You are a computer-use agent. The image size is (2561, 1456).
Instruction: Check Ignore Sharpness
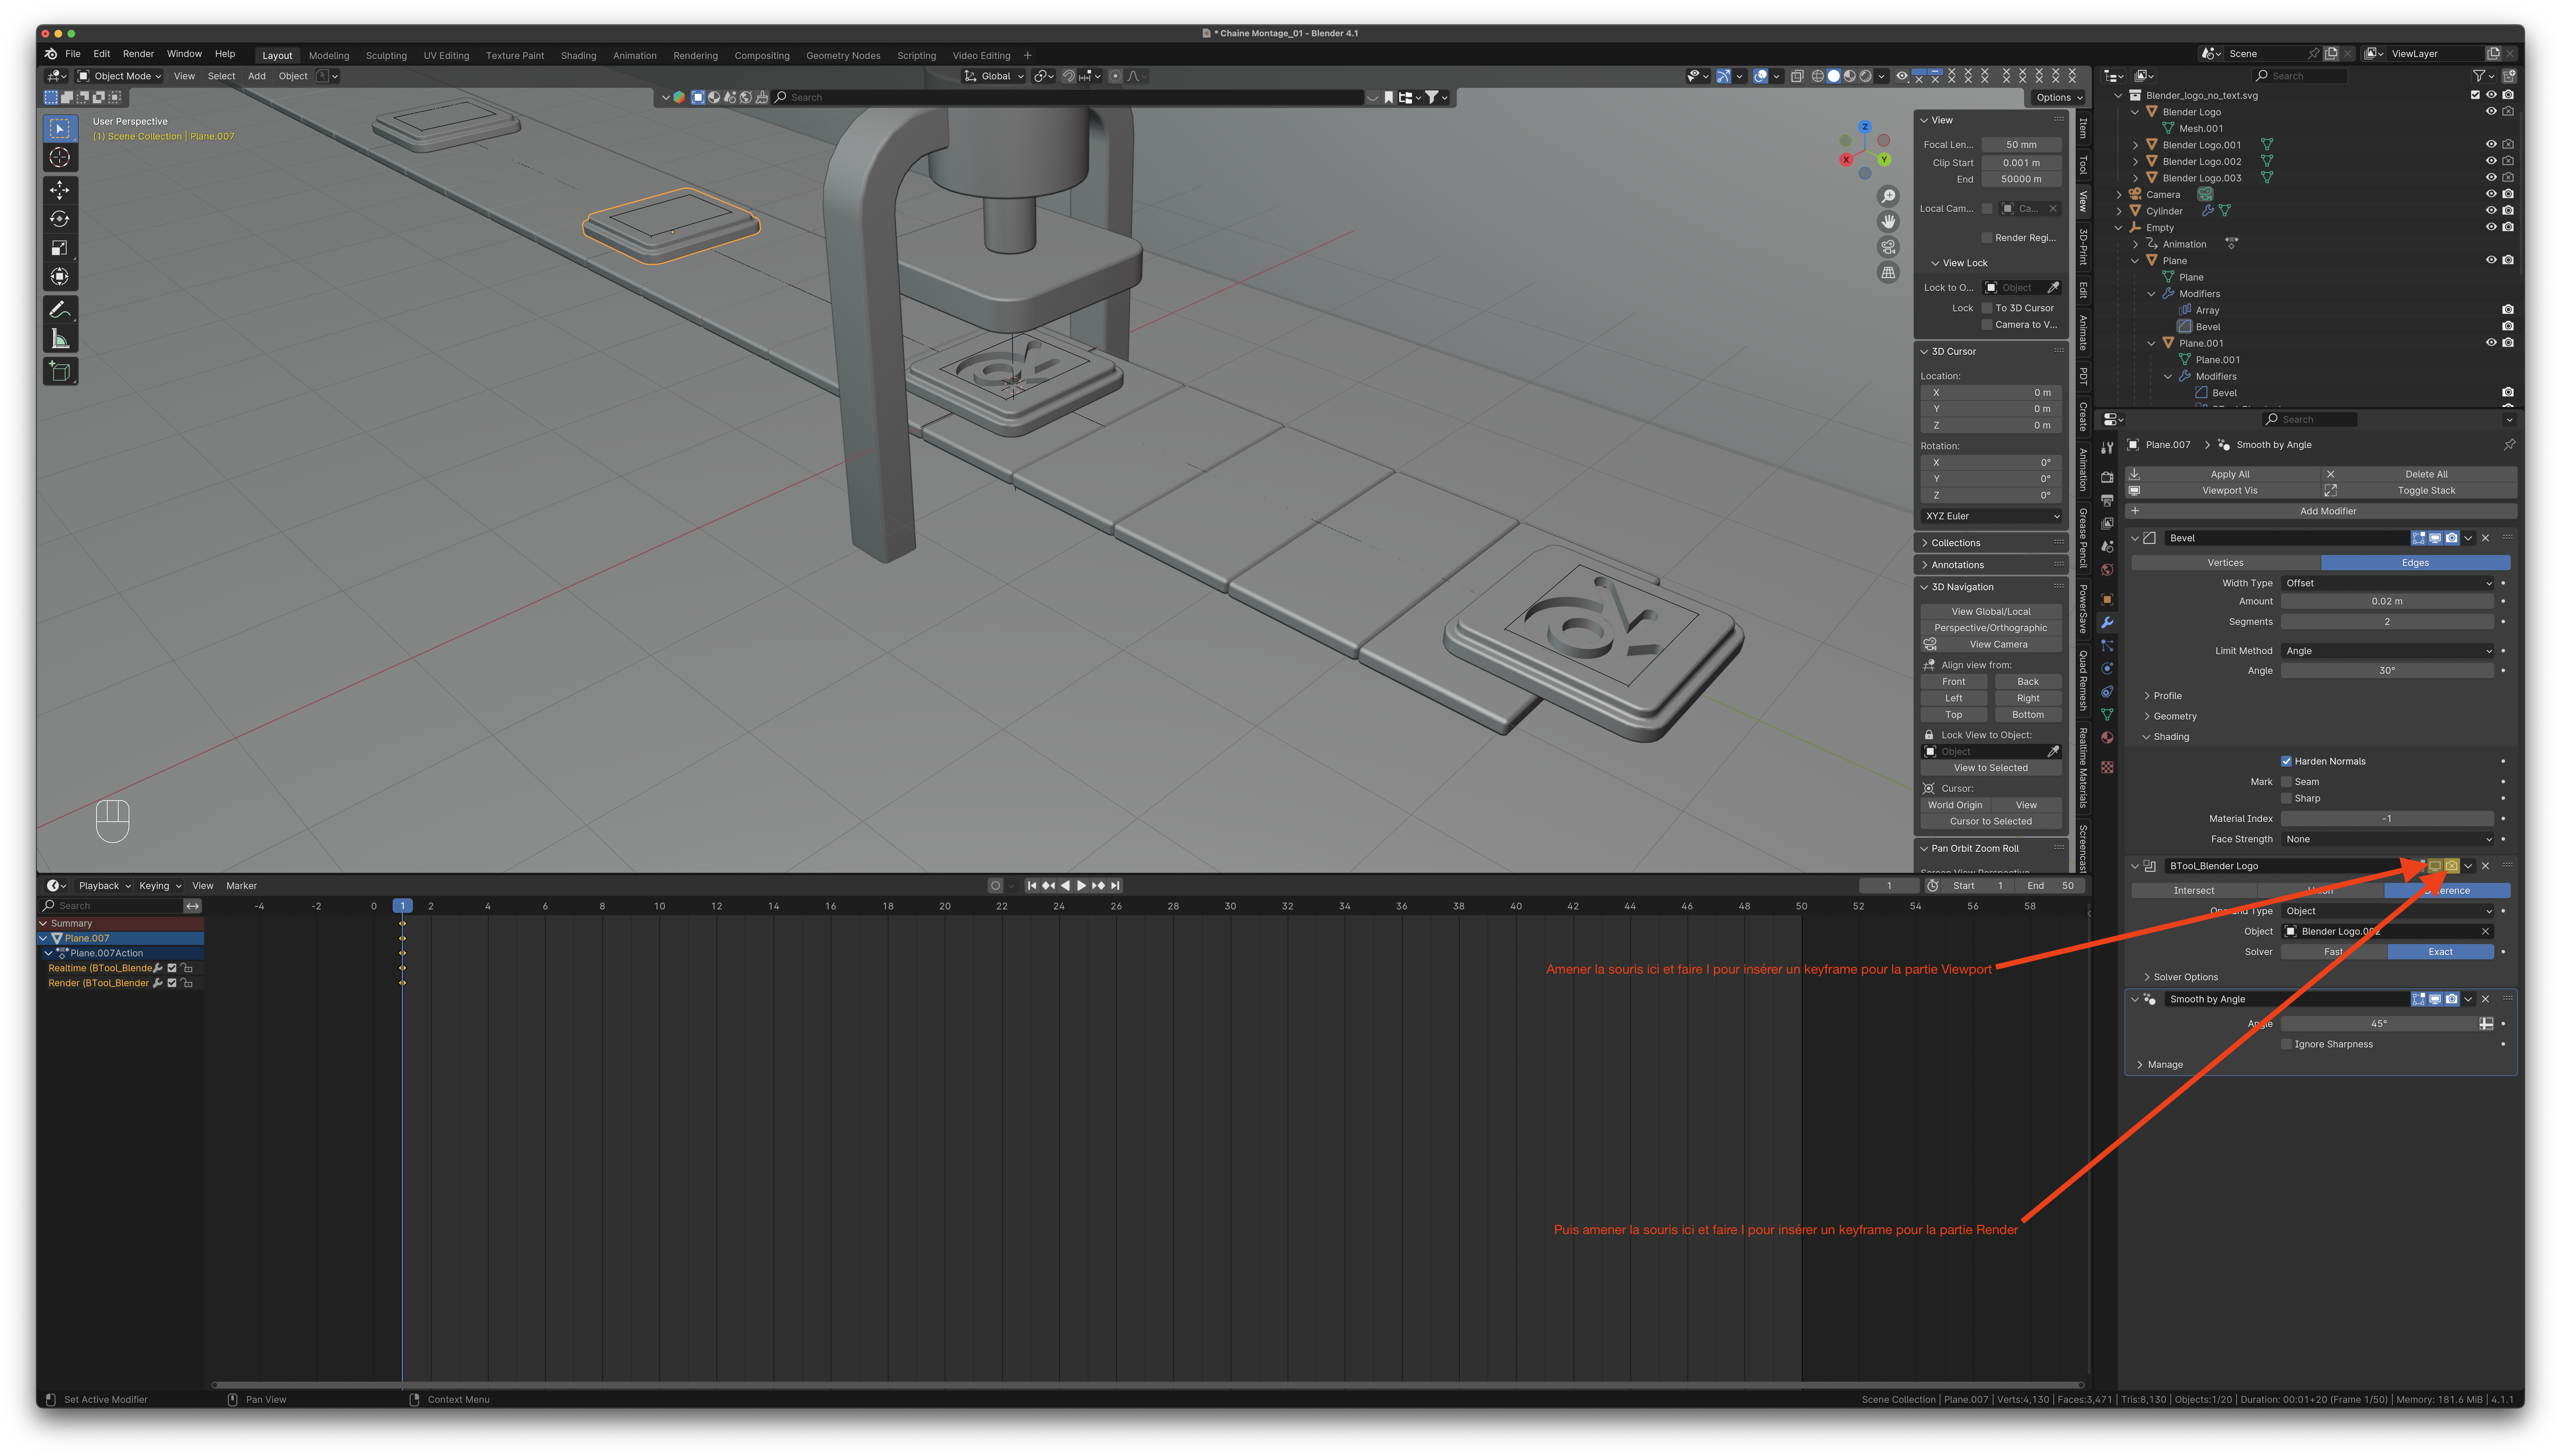[x=2286, y=1044]
